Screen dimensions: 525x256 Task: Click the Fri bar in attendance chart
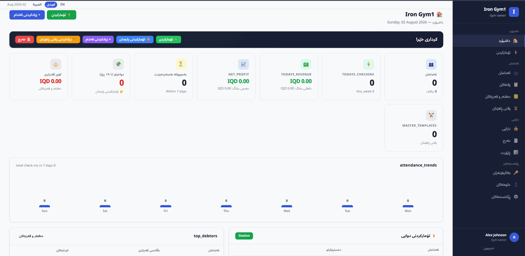click(166, 206)
